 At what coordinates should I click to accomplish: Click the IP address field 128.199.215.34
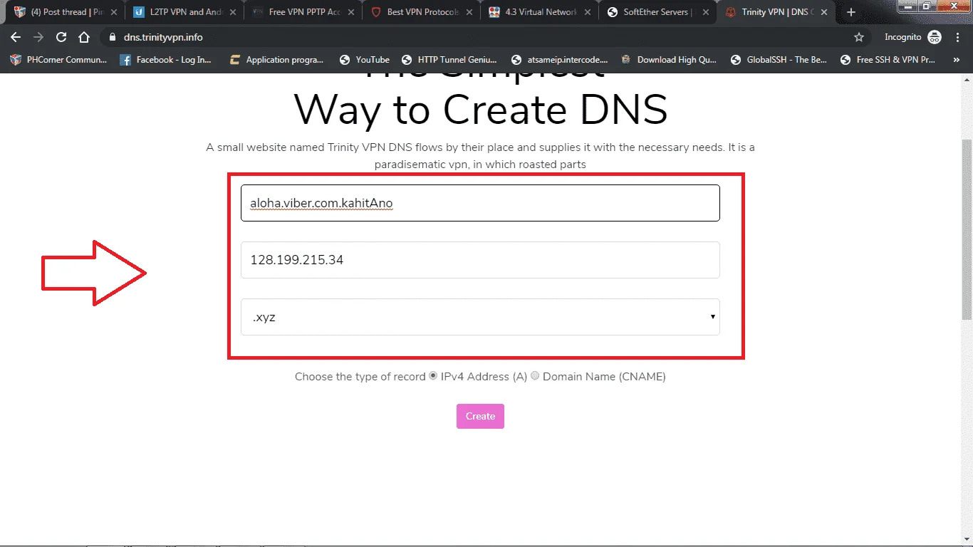(480, 260)
